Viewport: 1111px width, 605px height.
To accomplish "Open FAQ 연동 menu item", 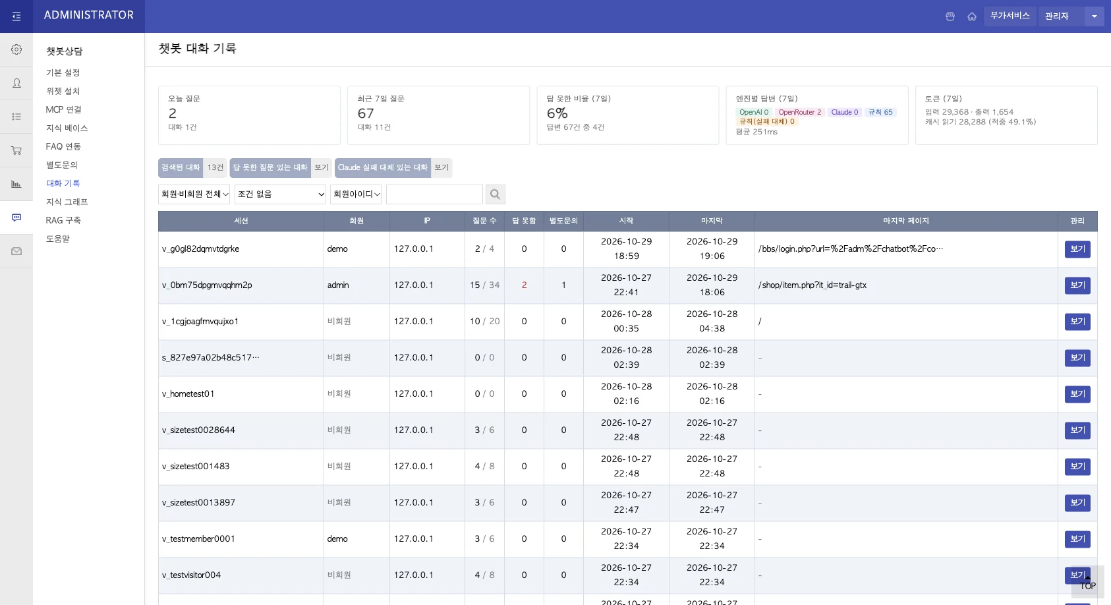I will [63, 146].
